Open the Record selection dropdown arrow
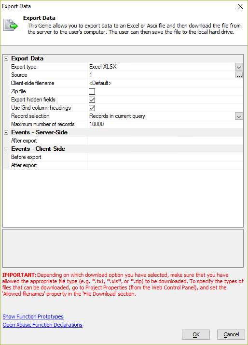Viewport: 248px width, 345px height. [239, 116]
